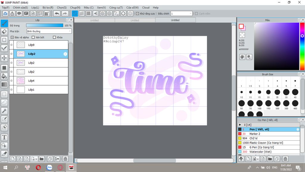
Task: Open gear settings for selected Lớp2 layer
Action: [65, 54]
